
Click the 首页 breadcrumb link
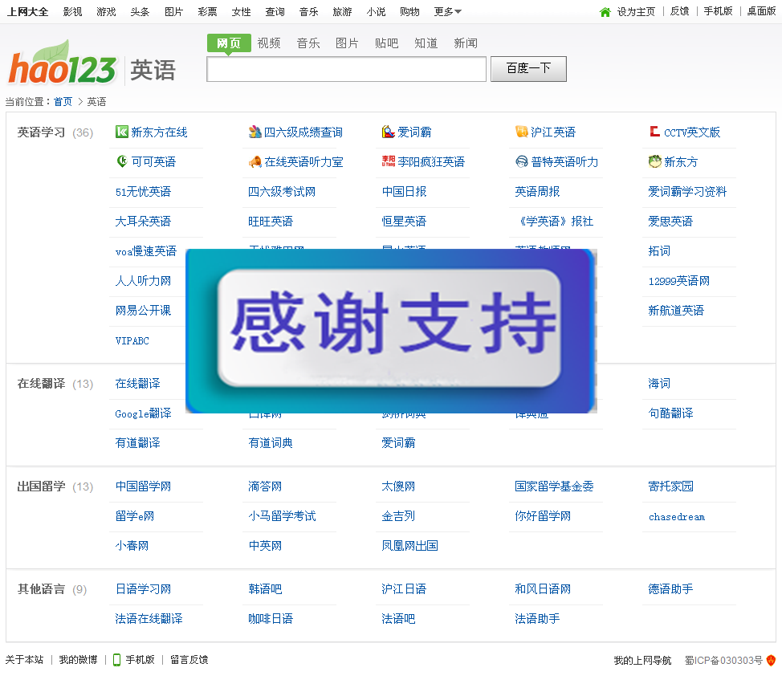63,102
